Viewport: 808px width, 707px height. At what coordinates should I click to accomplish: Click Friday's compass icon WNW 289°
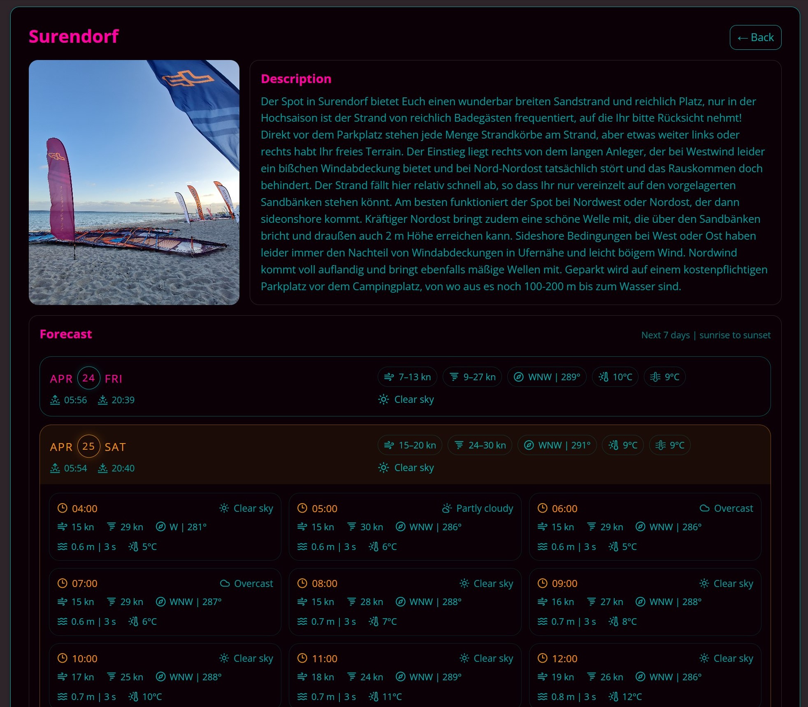click(518, 377)
